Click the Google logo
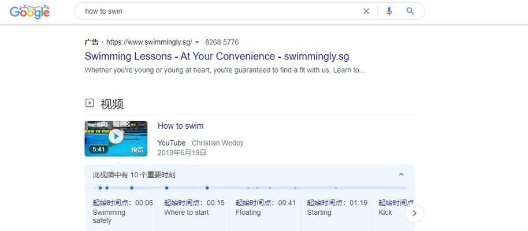 pyautogui.click(x=29, y=12)
